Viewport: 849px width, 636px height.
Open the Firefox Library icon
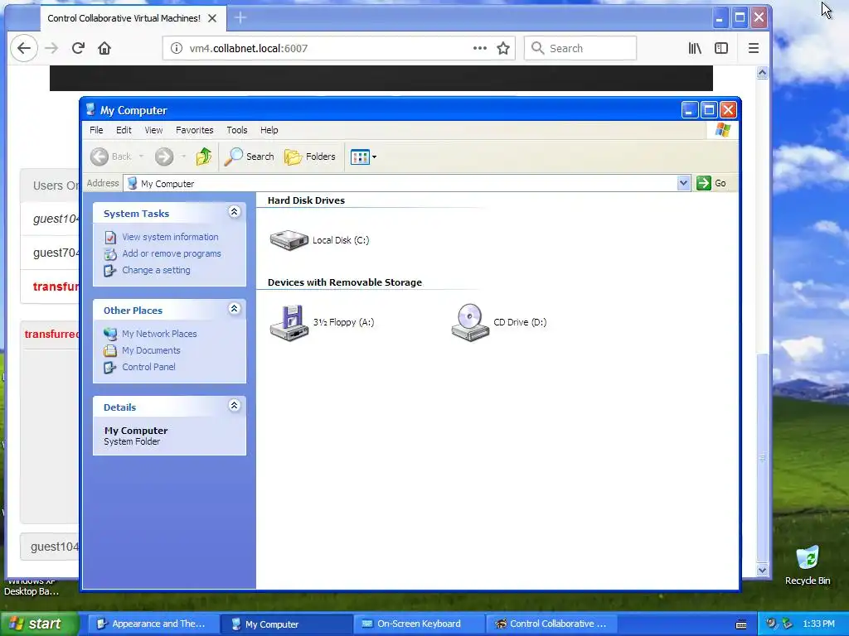(695, 48)
